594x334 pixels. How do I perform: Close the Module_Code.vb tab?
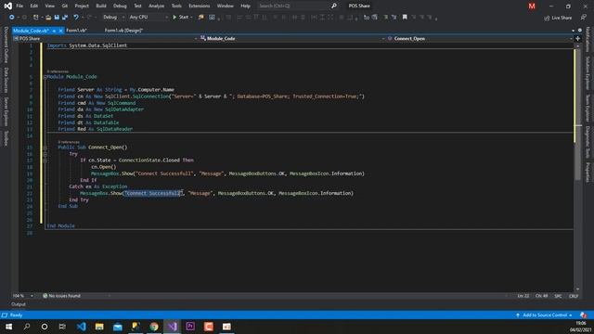click(60, 31)
